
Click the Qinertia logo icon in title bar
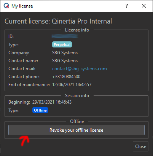coord(6,6)
